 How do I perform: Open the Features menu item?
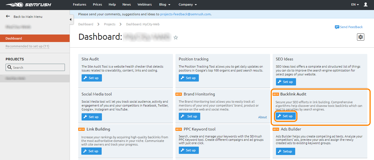click(x=80, y=5)
